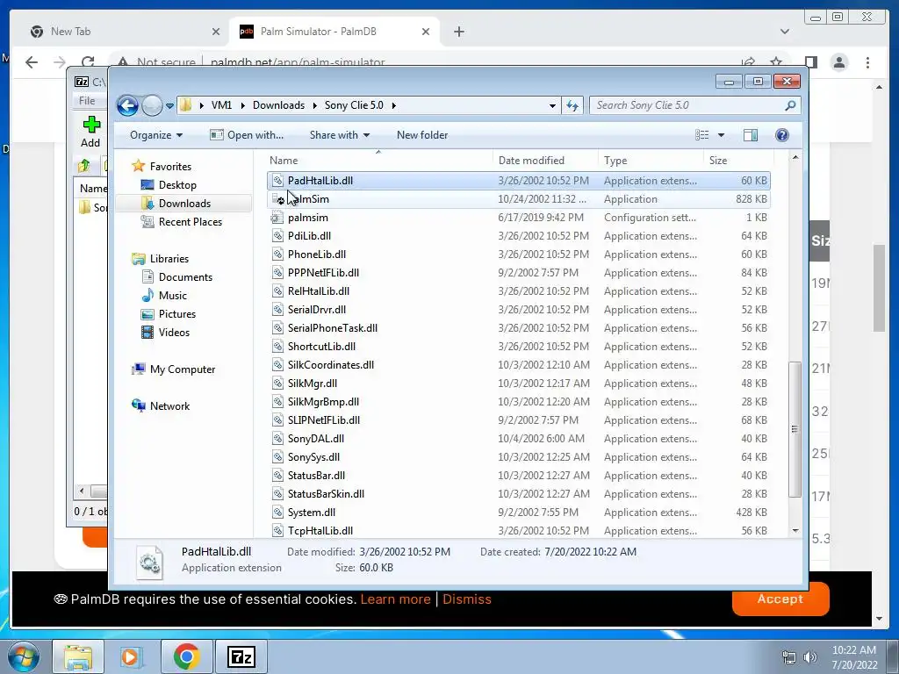The width and height of the screenshot is (899, 674).
Task: Sort by Type column header
Action: click(x=651, y=161)
